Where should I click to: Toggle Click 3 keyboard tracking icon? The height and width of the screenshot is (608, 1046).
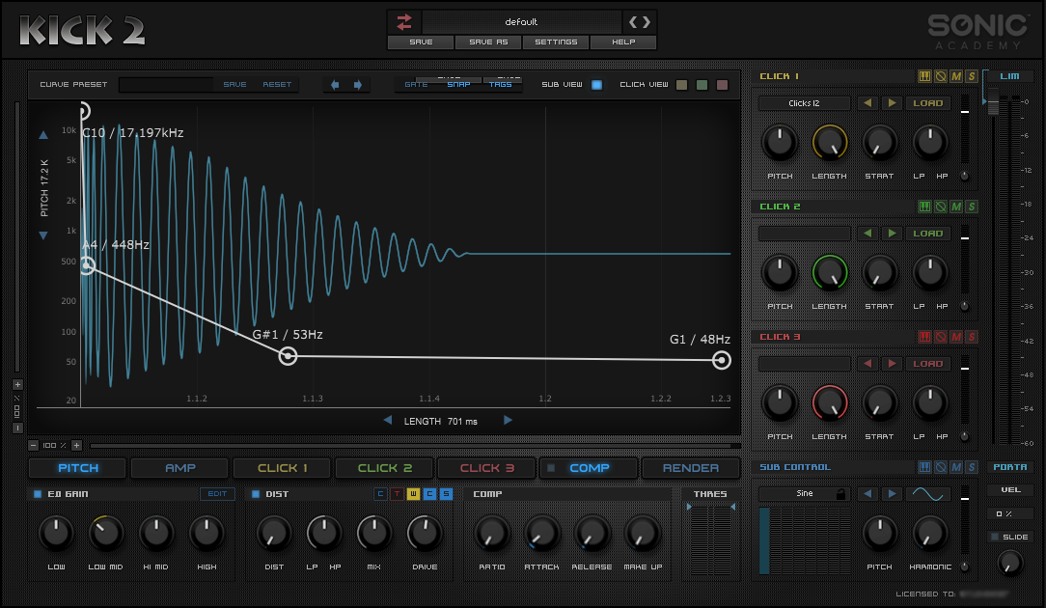924,337
